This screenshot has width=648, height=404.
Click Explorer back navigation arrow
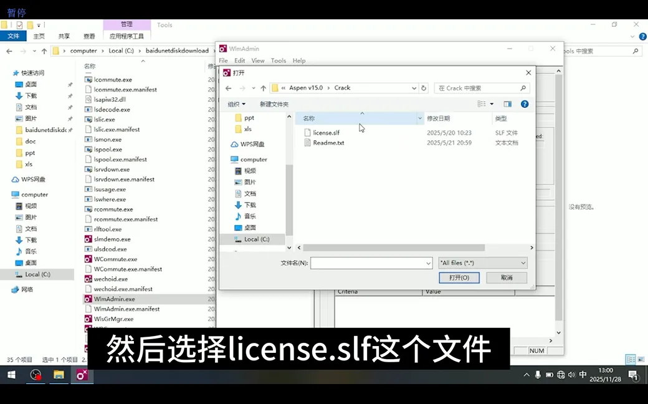click(9, 51)
